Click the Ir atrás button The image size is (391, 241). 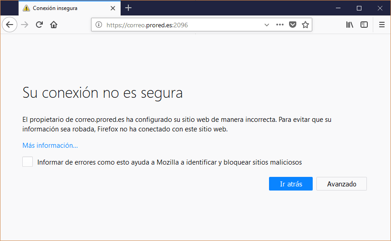pos(290,184)
